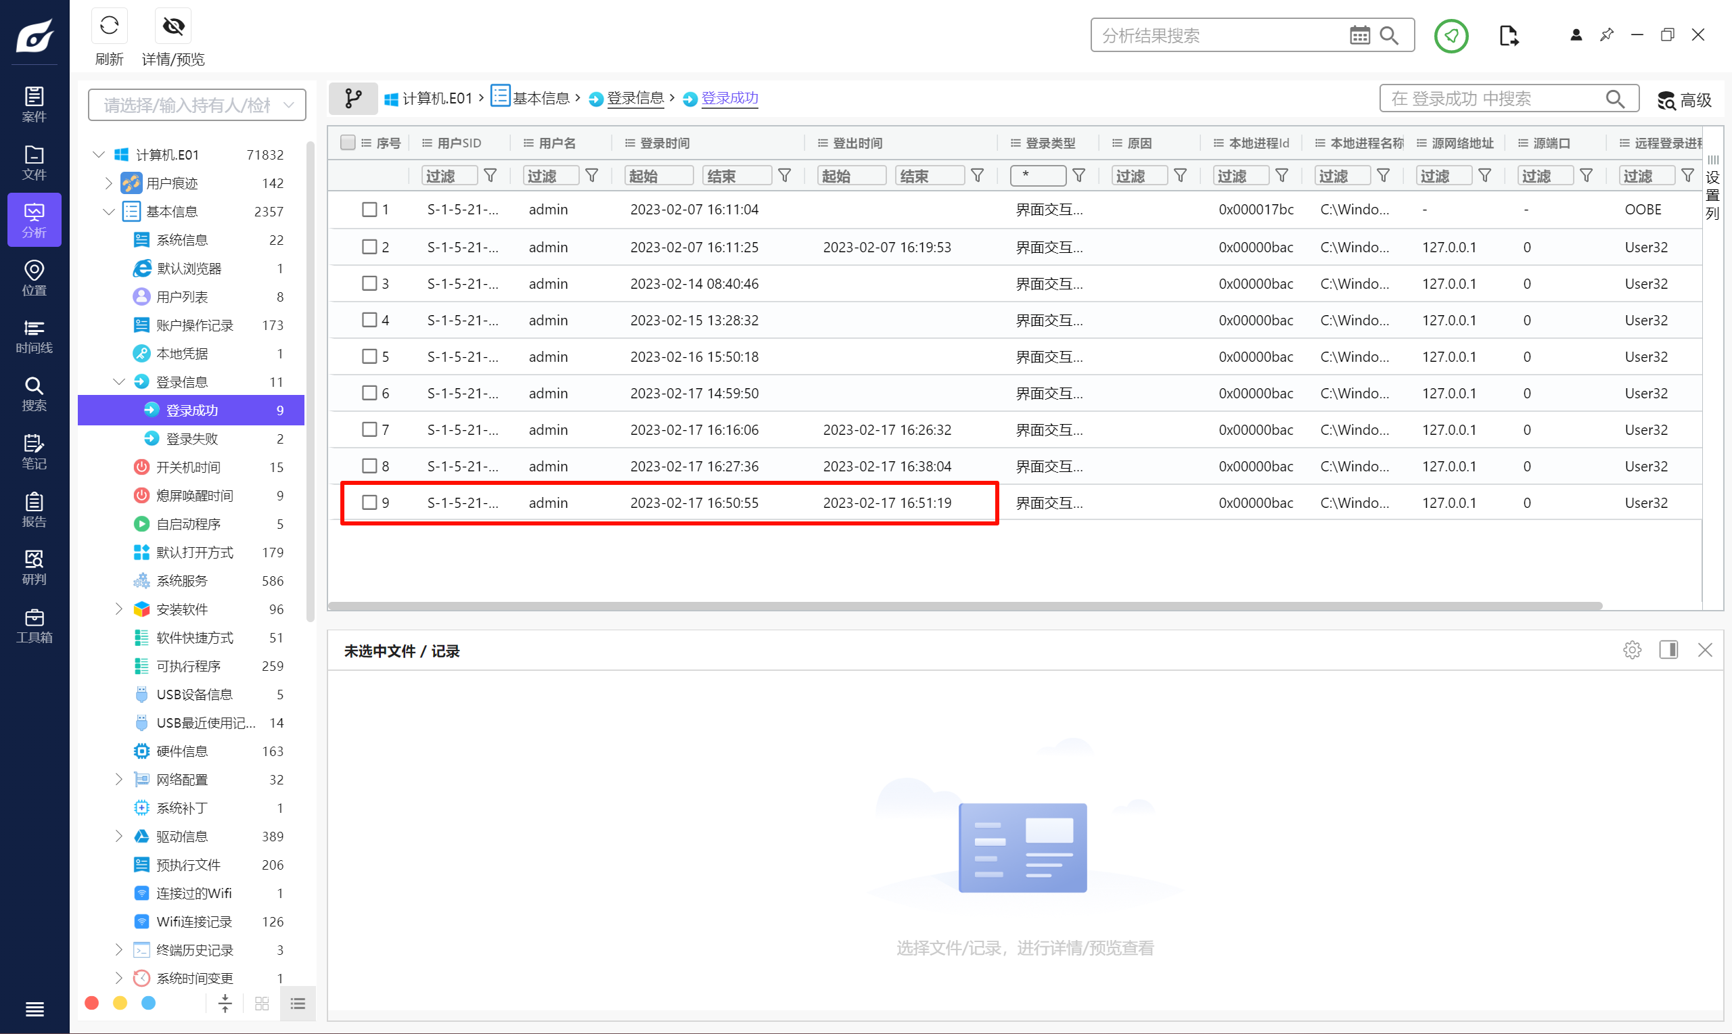1732x1034 pixels.
Task: Expand the 网络配置 tree node
Action: 118,779
